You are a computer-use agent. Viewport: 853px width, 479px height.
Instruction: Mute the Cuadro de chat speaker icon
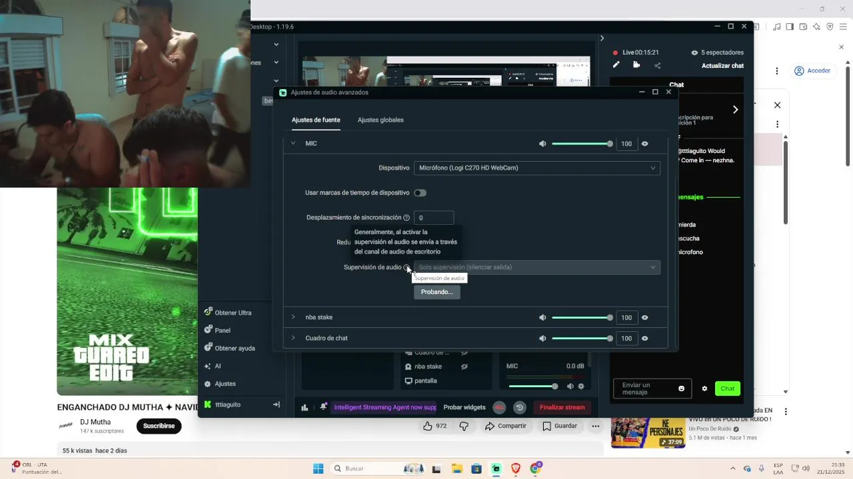(542, 339)
